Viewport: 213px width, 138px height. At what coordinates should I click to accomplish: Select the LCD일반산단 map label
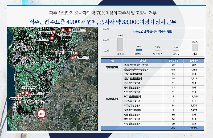64,34
